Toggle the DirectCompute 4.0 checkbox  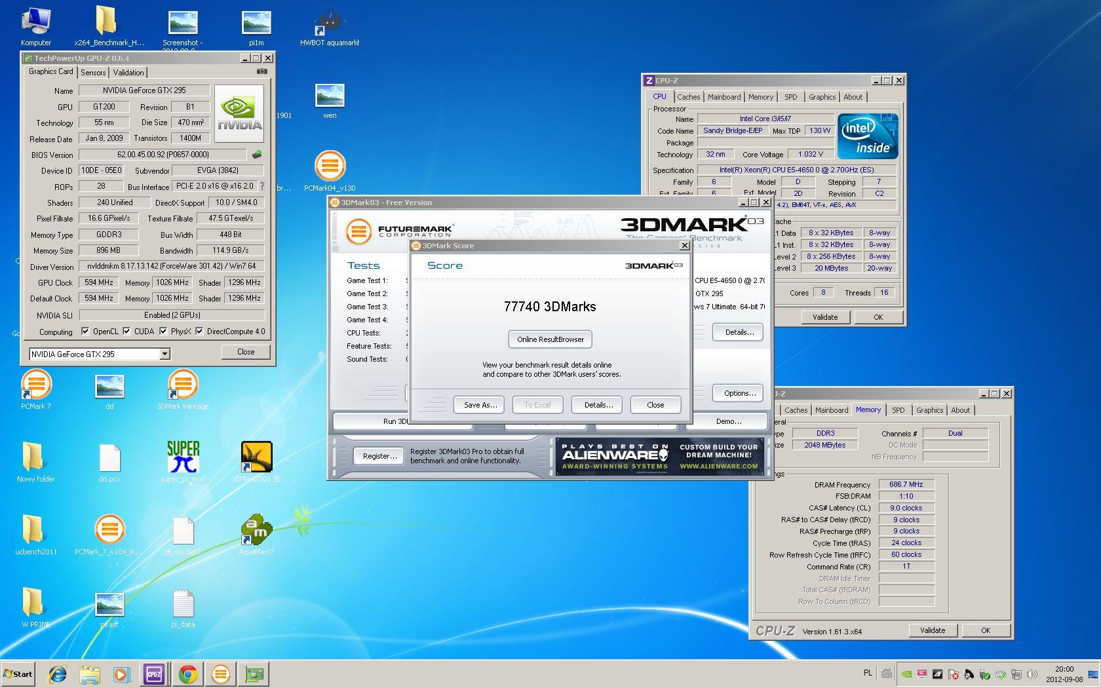tap(199, 331)
